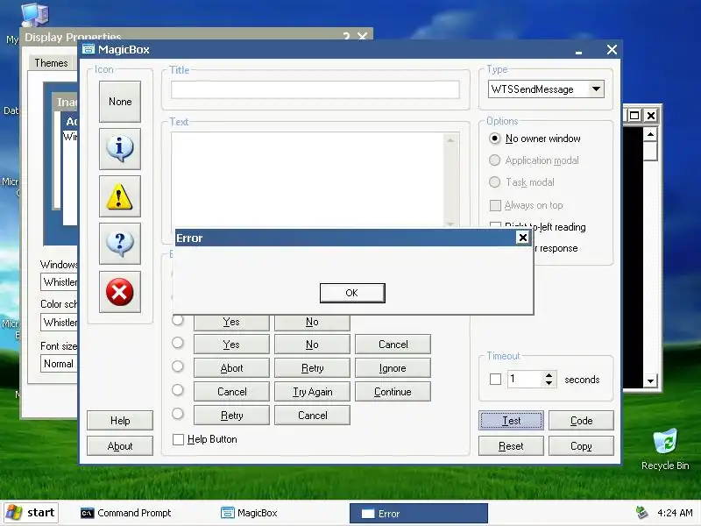Open the WTSSendMessage type dropdown

(x=596, y=89)
